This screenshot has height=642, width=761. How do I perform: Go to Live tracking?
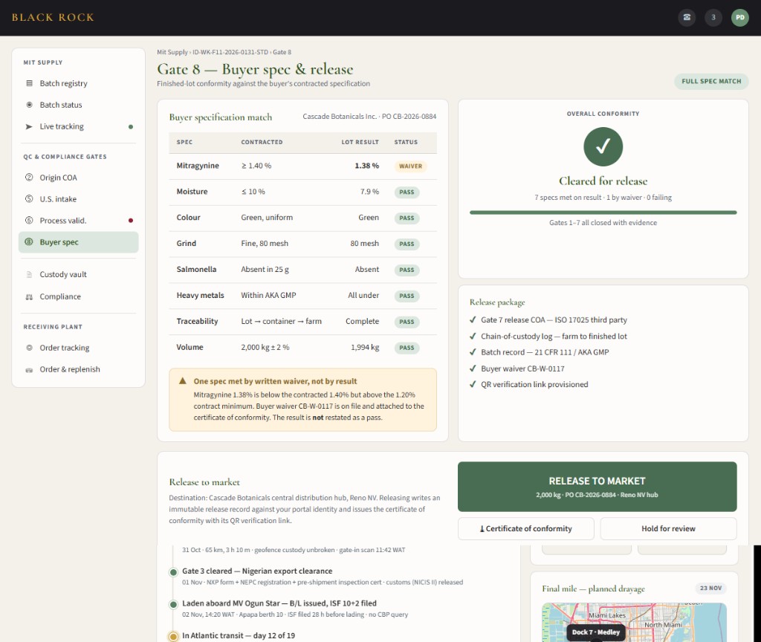click(x=79, y=126)
